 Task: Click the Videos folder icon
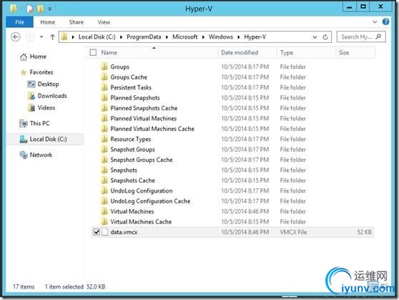[31, 107]
